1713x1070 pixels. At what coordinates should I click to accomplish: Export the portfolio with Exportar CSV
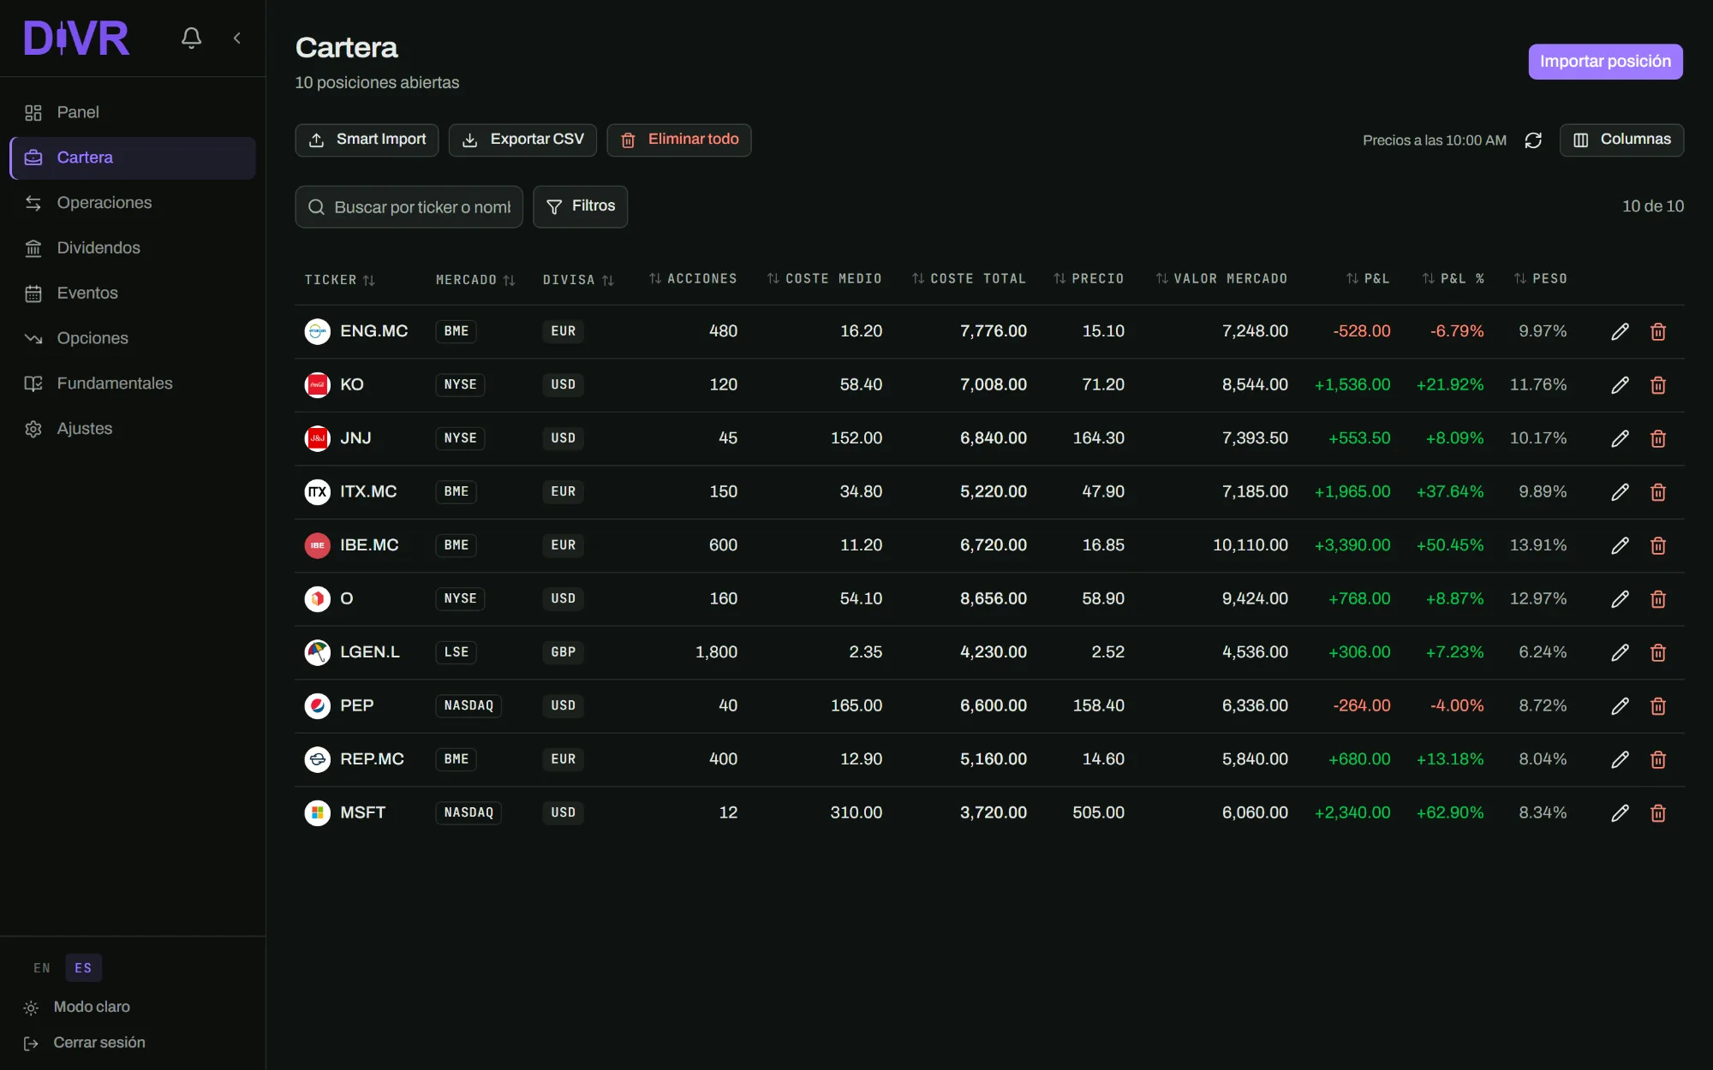522,140
